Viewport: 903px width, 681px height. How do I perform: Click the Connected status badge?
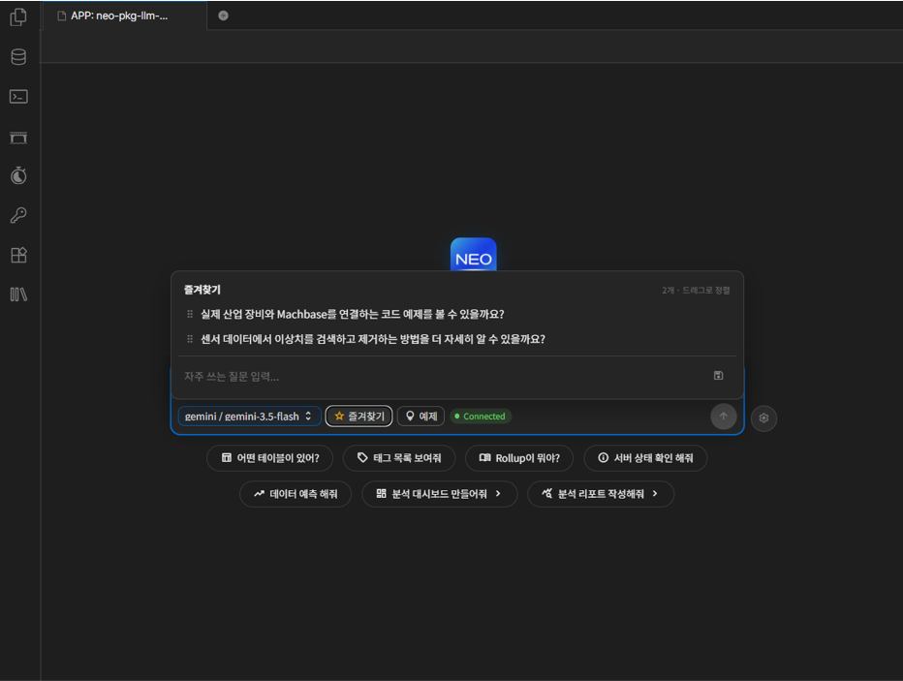tap(481, 417)
